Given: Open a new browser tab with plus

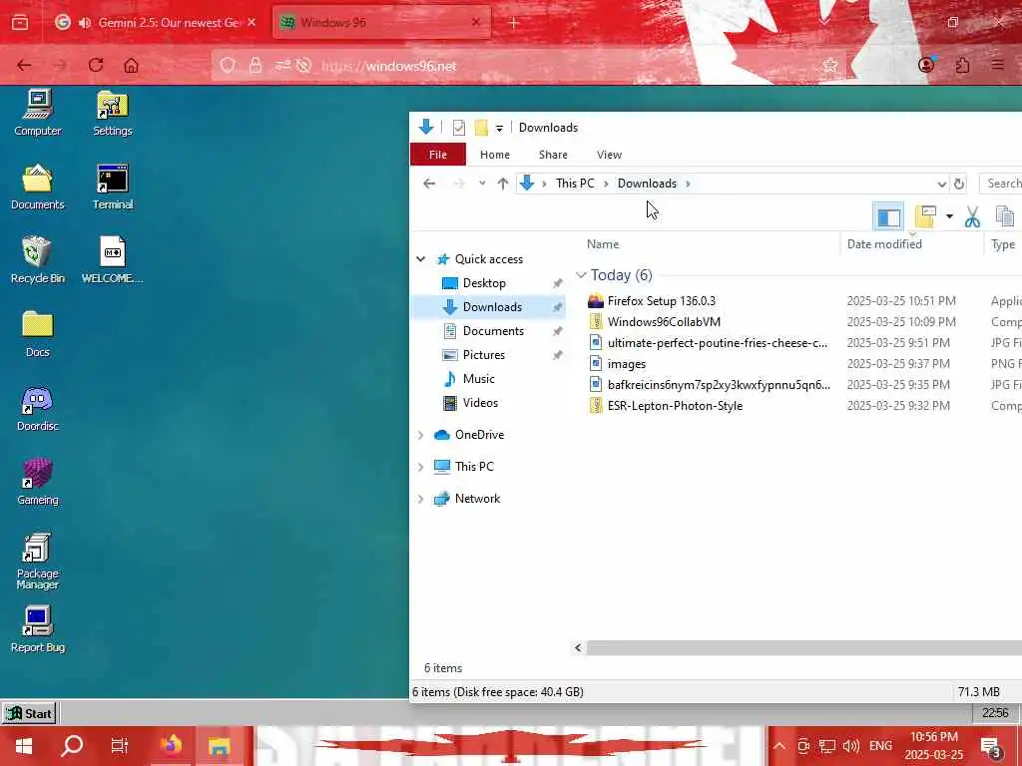Looking at the screenshot, I should click(x=514, y=23).
